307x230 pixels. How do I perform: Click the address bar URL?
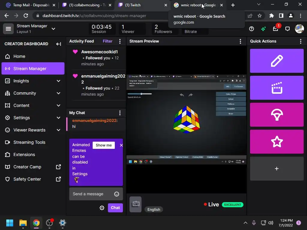94,16
